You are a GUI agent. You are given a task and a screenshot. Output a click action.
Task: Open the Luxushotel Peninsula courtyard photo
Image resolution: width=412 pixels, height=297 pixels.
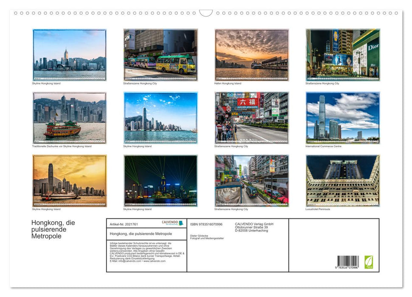(343, 181)
